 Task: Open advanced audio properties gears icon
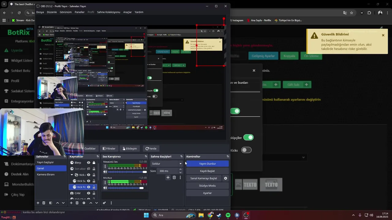[104, 203]
